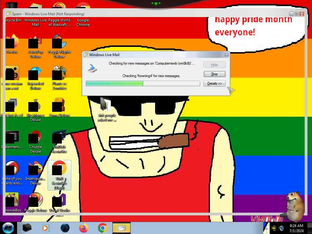
Task: Click the round tray icon beside the clock
Action: pos(281,228)
